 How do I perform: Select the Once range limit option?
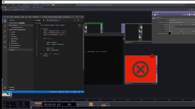tap(108, 105)
